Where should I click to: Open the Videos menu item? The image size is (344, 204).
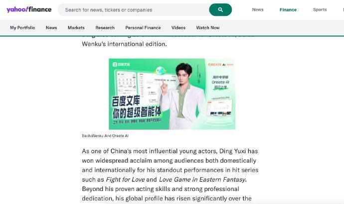pos(178,27)
